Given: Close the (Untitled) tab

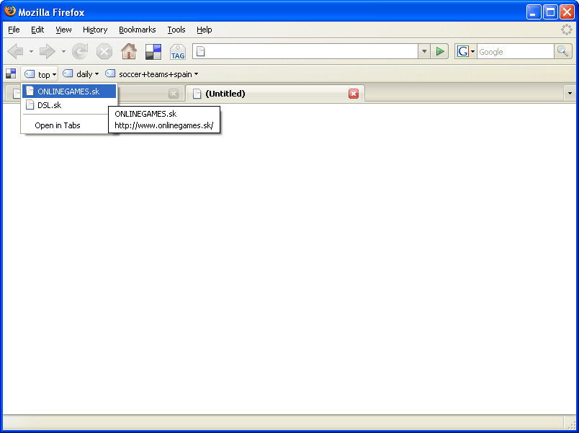Looking at the screenshot, I should (354, 94).
